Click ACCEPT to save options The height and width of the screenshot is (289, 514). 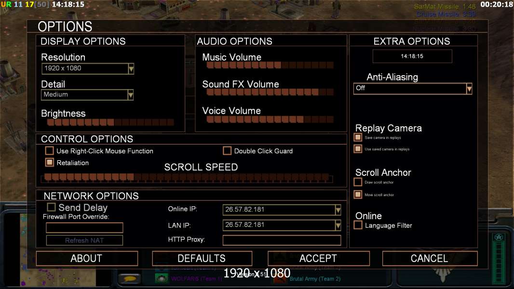pos(318,258)
